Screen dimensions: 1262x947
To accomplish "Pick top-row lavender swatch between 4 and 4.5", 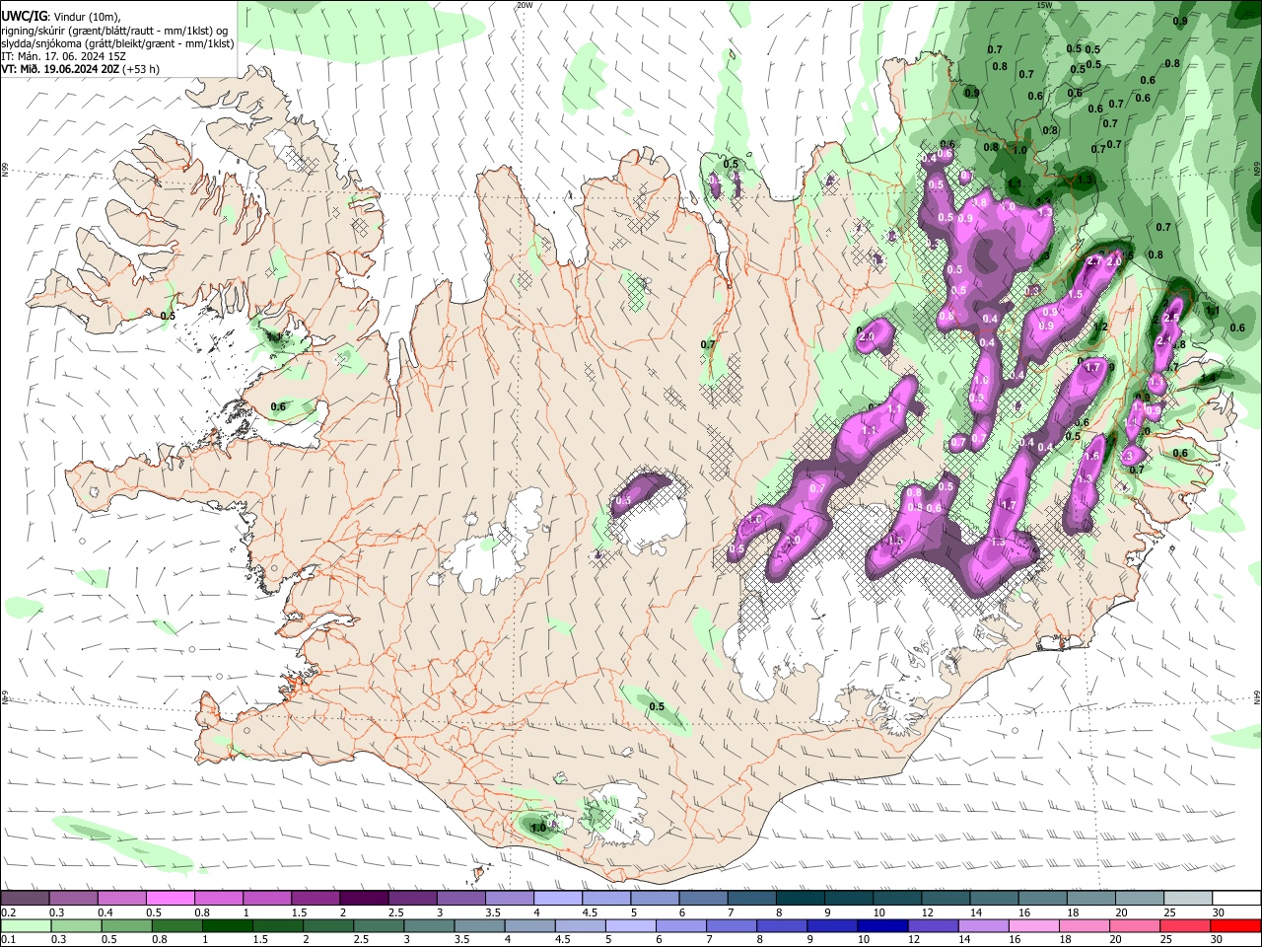I will 556,899.
